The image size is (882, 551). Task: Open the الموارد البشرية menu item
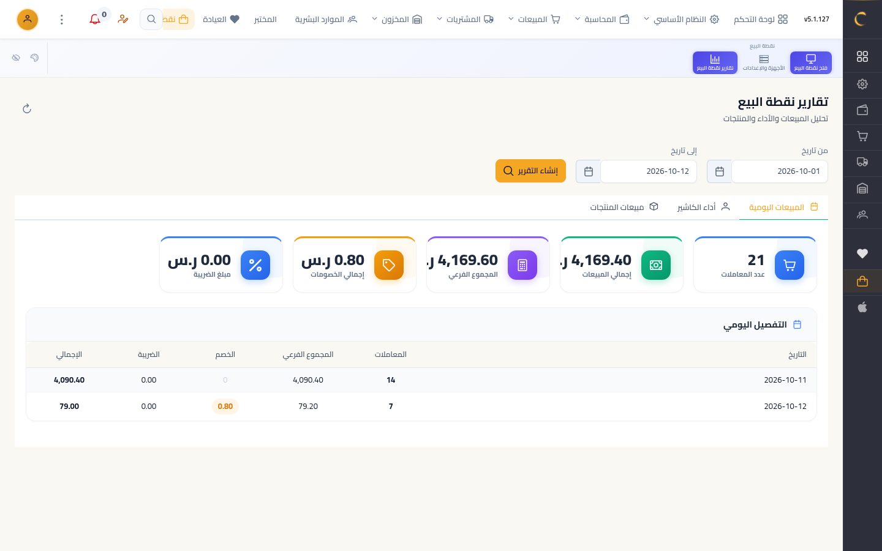pos(326,20)
